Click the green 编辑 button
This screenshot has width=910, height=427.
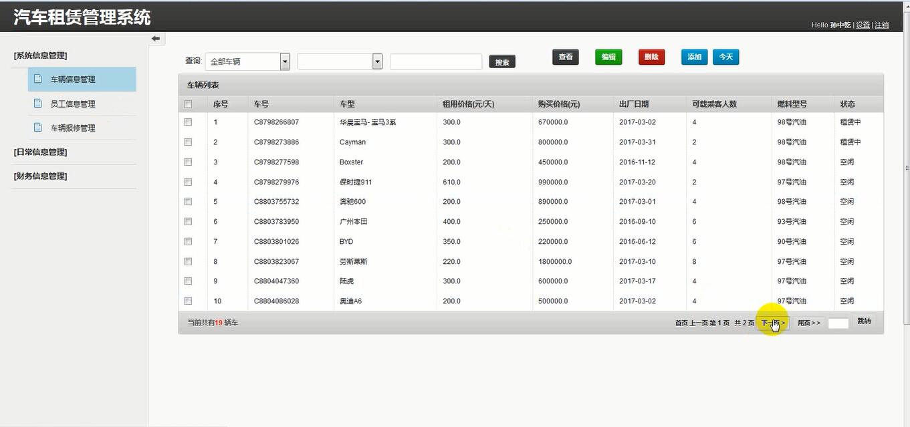click(x=608, y=57)
